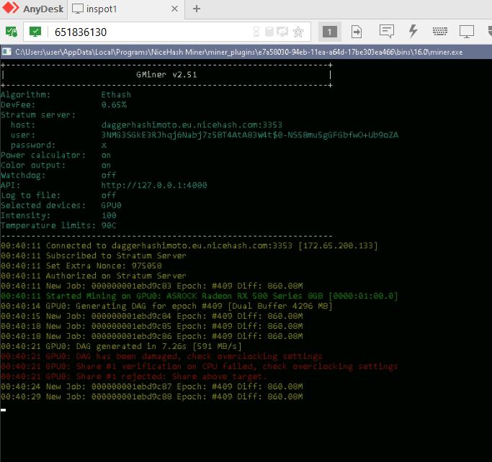Viewport: 492px width, 462px height.
Task: Click the password value x
Action: point(104,145)
